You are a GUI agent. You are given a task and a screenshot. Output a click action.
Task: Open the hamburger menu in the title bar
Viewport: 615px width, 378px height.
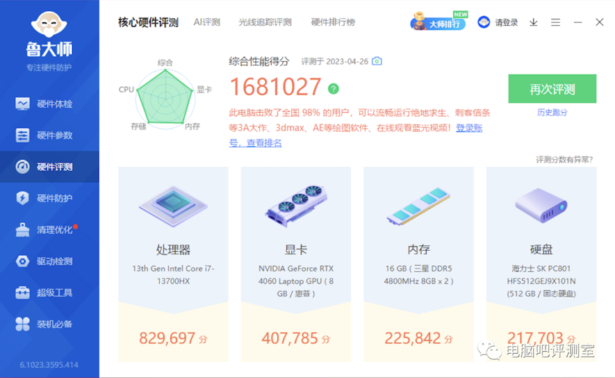pos(555,21)
